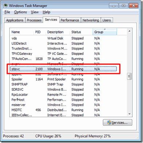Click the Virtual Disk description
The height and width of the screenshot is (143, 143).
point(55,38)
